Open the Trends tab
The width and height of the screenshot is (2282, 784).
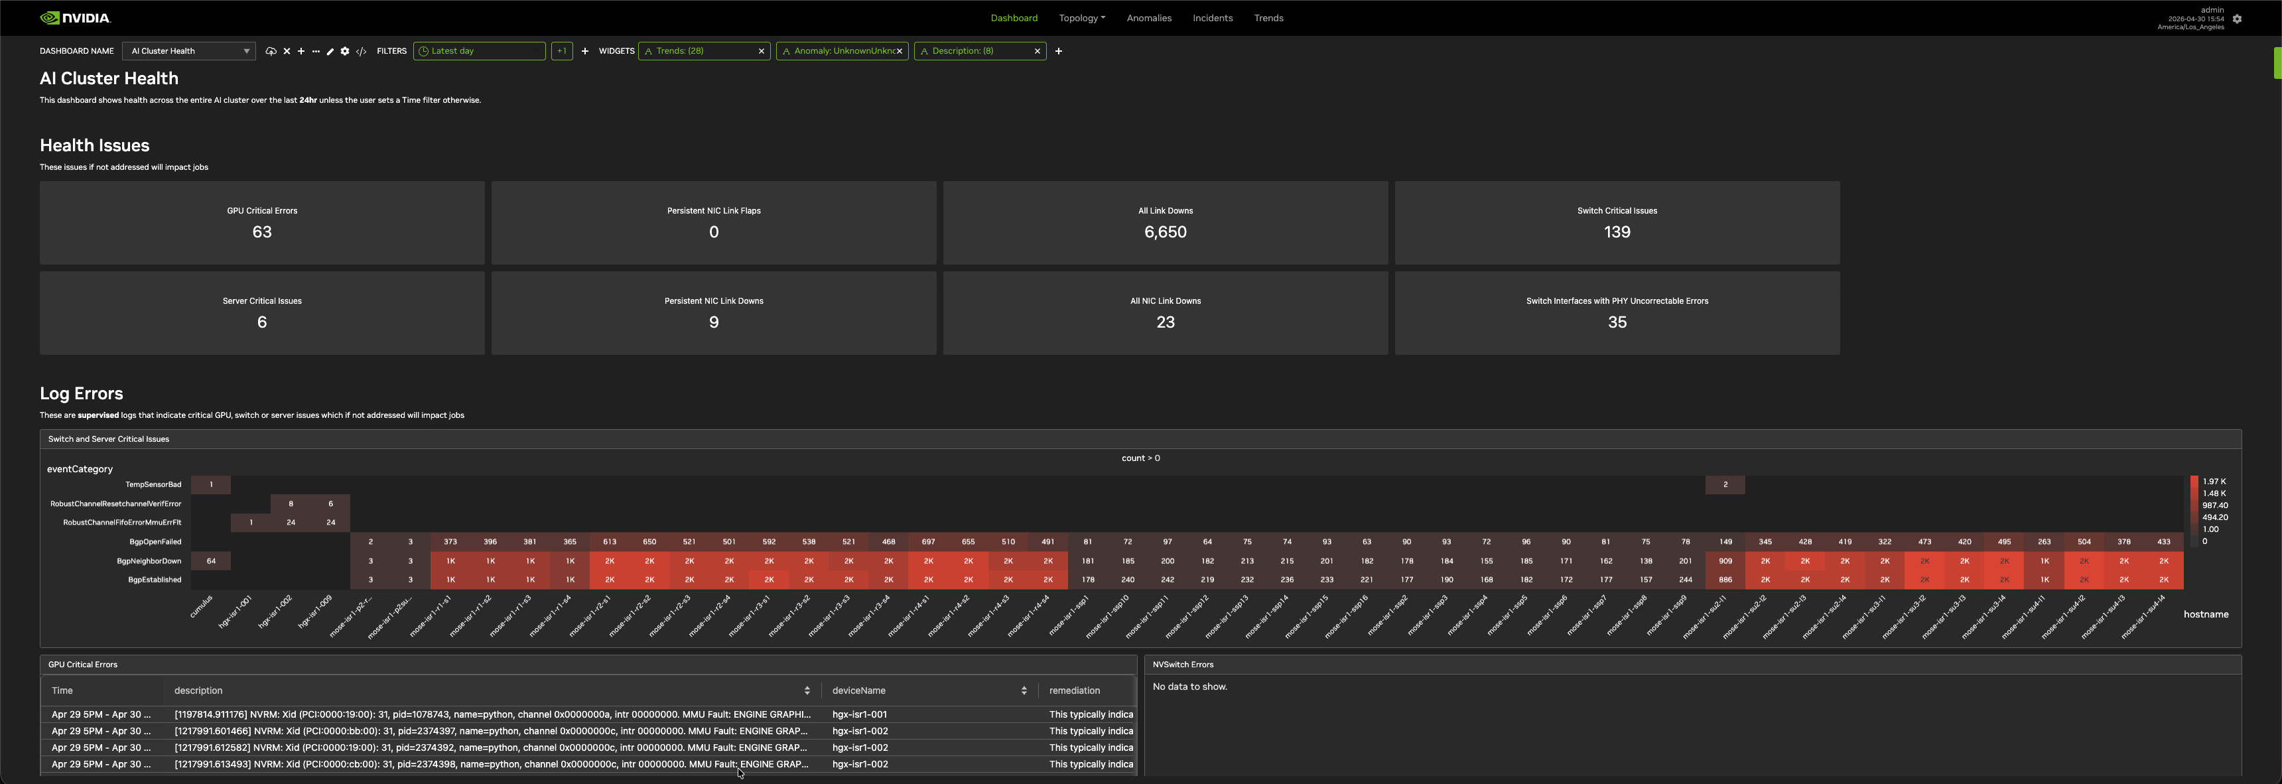1268,18
